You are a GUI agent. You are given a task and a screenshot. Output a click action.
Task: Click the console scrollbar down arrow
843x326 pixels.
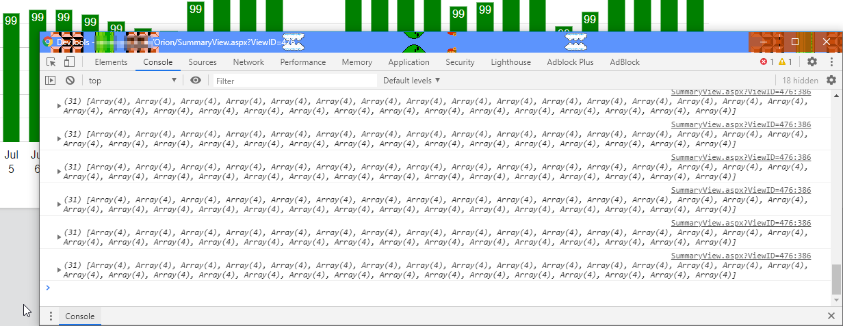click(836, 301)
